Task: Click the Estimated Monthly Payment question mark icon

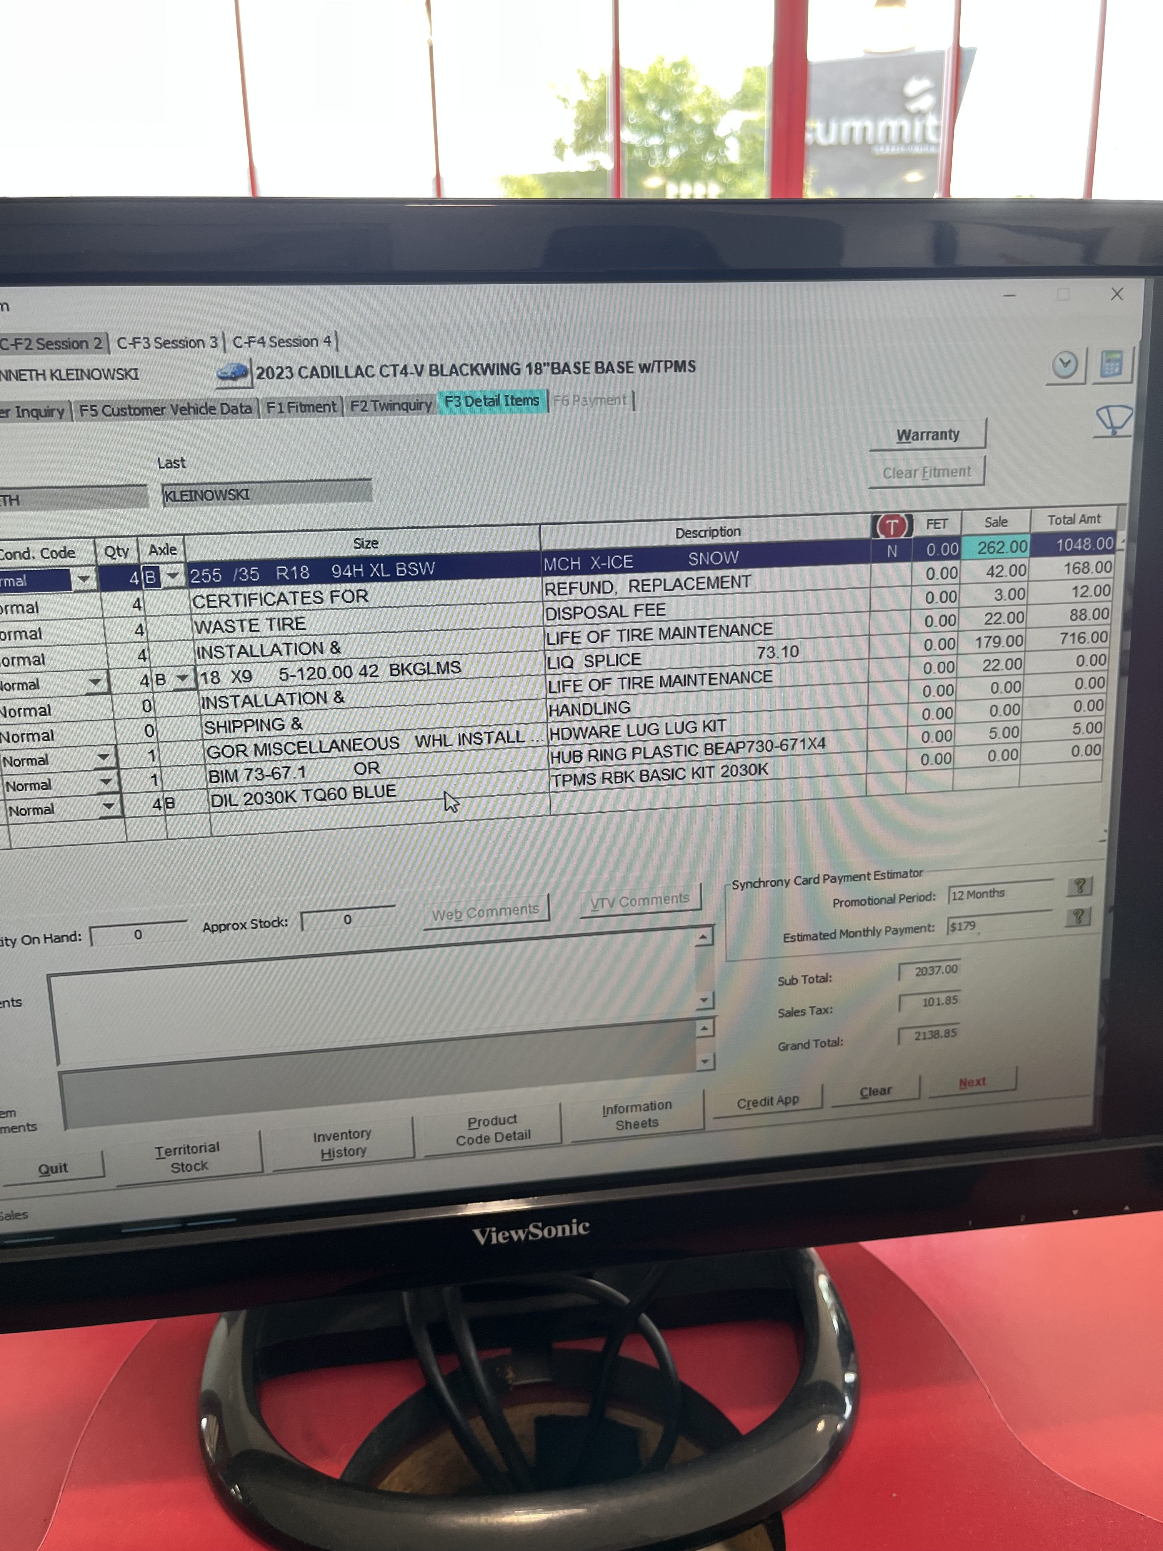Action: click(x=1078, y=916)
